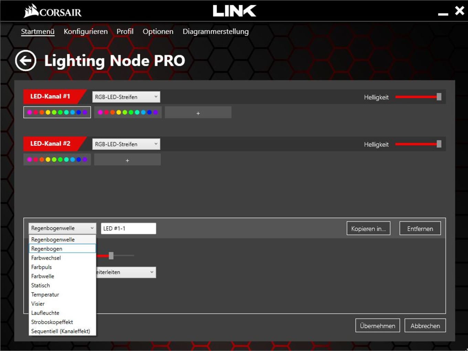Open the Startmenü tab

pos(38,32)
